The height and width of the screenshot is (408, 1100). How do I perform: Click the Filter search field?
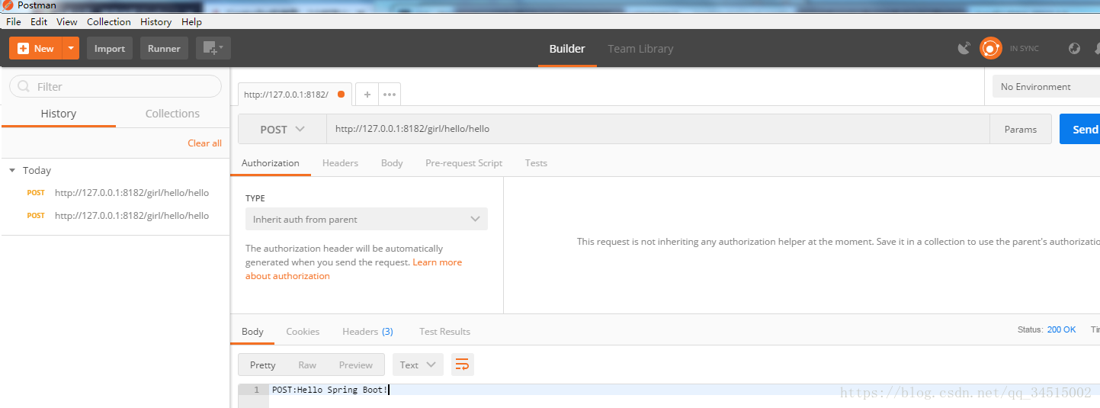[115, 86]
